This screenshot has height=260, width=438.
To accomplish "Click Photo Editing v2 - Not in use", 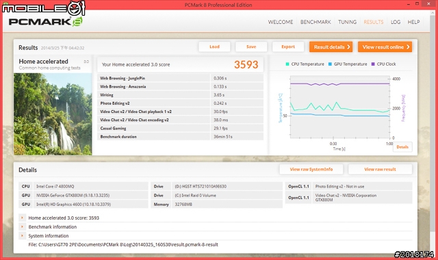I will coord(339,186).
